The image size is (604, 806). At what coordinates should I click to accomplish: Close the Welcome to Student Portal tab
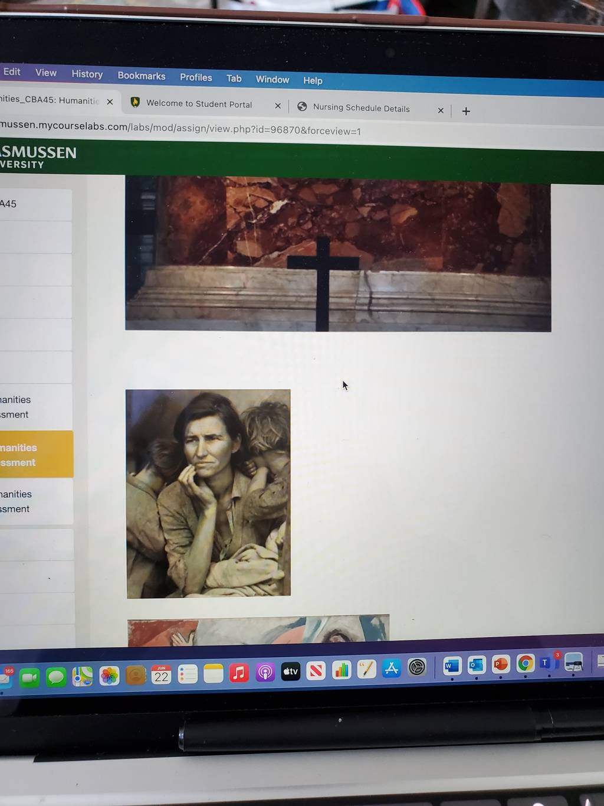[x=278, y=106]
